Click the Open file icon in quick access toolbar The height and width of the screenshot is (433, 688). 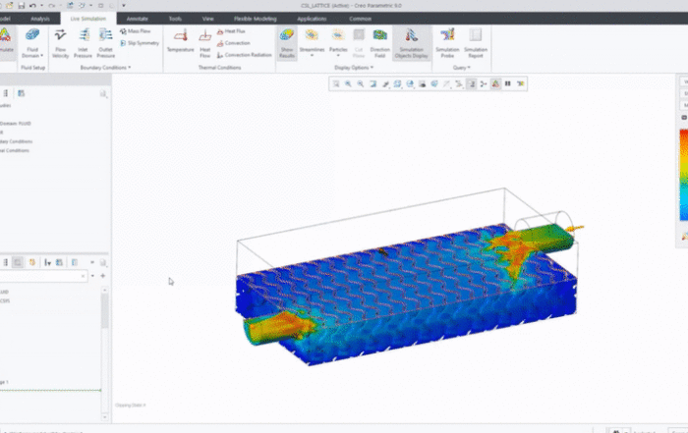9,6
